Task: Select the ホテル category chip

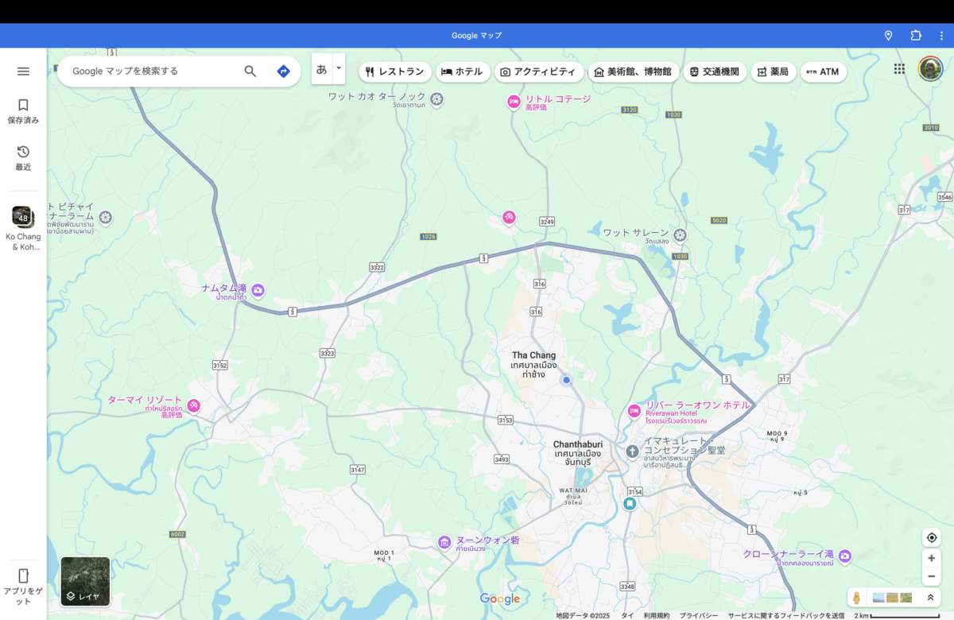Action: coord(463,72)
